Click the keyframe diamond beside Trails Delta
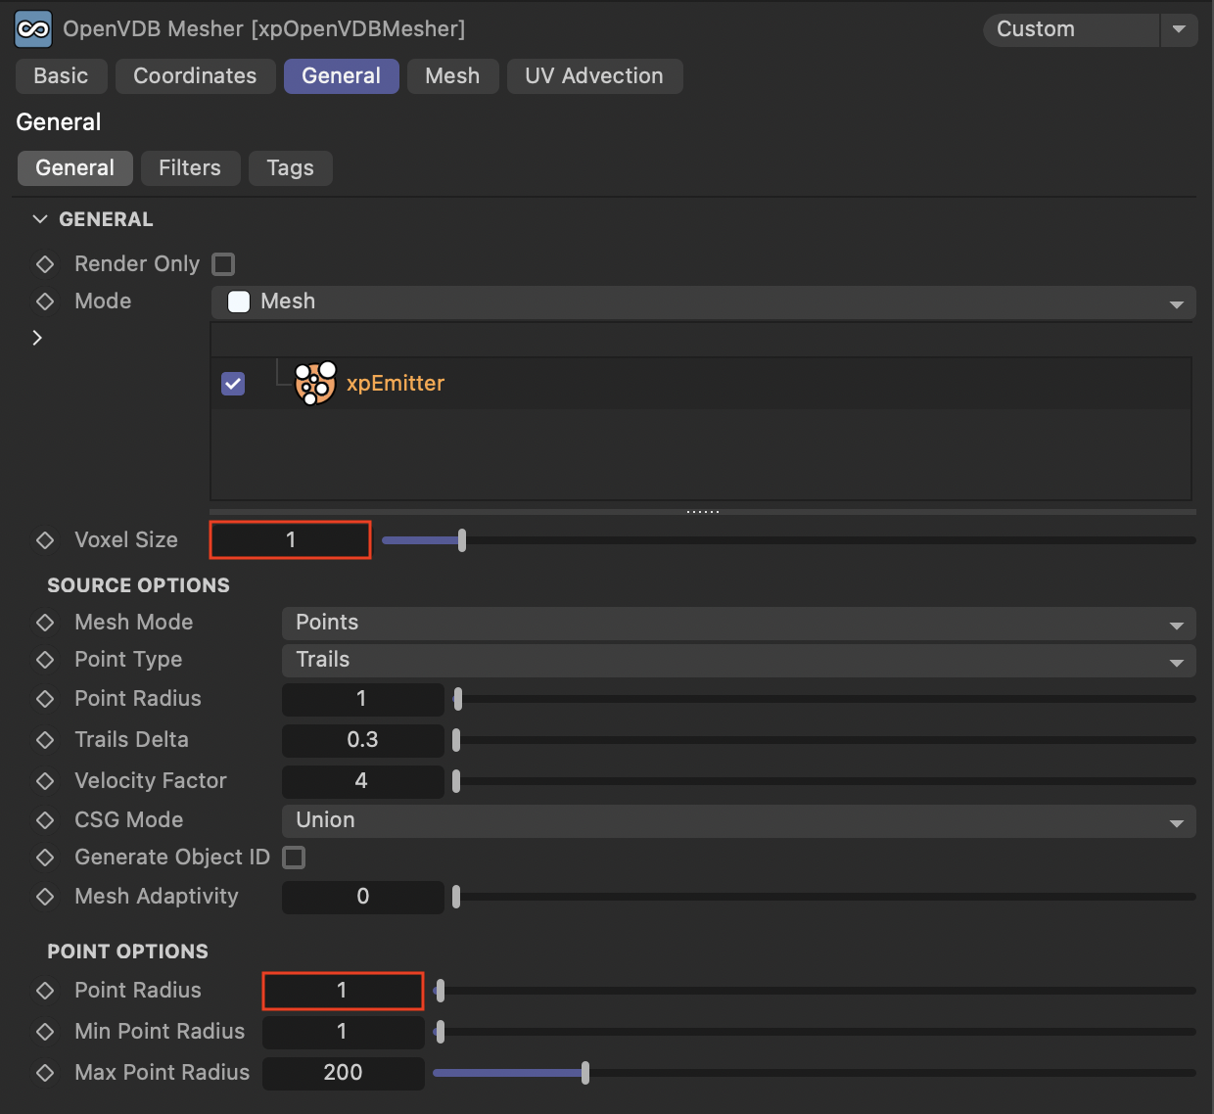 [x=45, y=740]
